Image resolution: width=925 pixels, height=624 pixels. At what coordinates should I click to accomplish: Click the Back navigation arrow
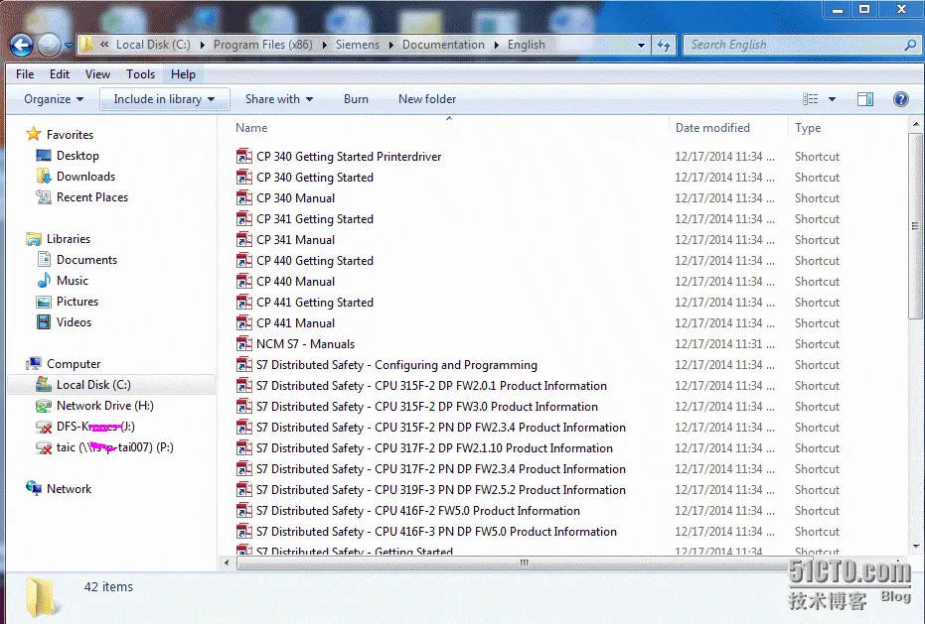21,45
